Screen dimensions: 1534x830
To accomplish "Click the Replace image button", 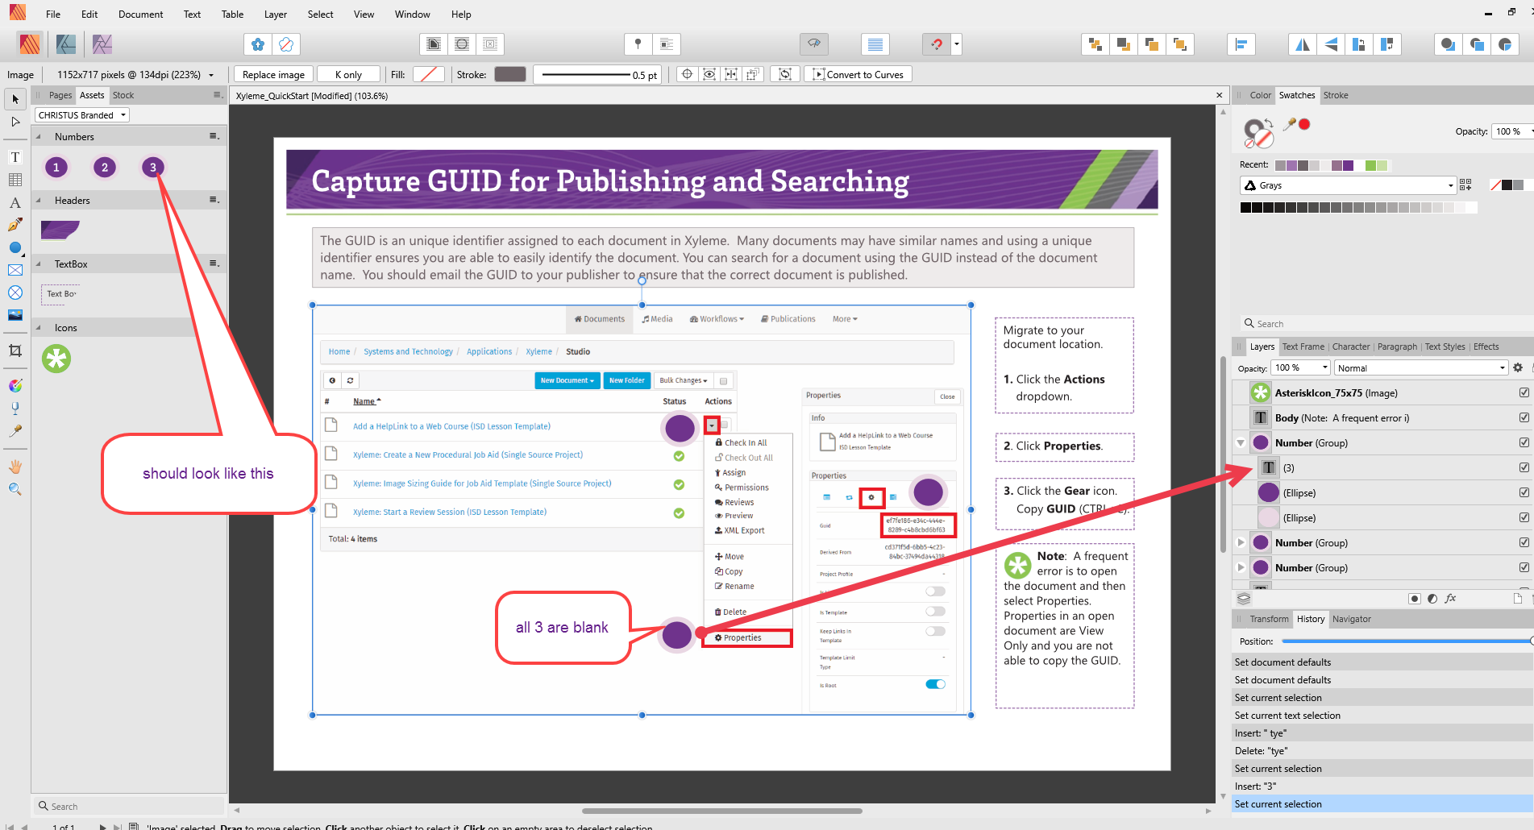I will [x=273, y=75].
